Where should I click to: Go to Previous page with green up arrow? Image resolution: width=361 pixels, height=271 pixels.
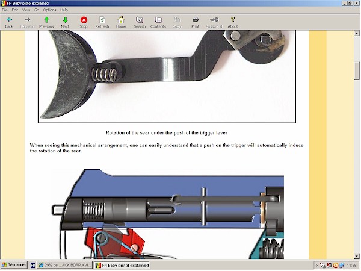click(x=46, y=23)
